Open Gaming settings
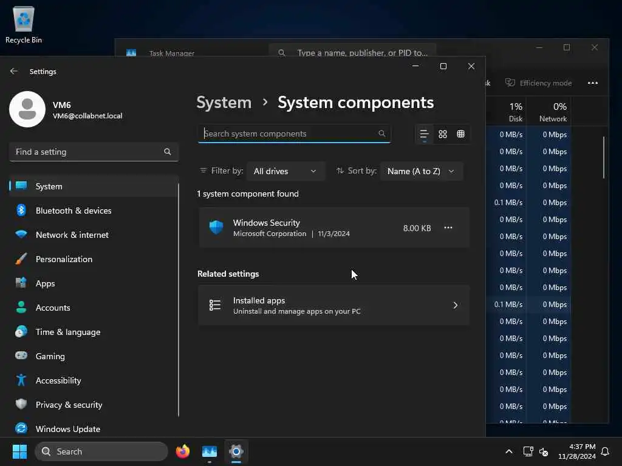 [x=94, y=356]
